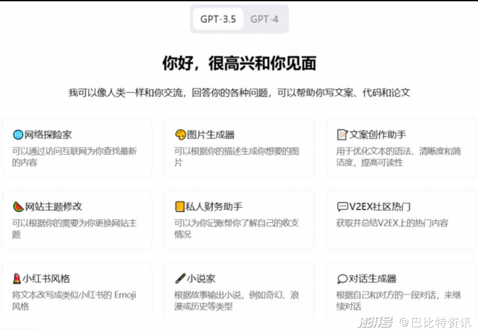Click the chat bubble icon on 对话生成器 card

[x=341, y=279]
